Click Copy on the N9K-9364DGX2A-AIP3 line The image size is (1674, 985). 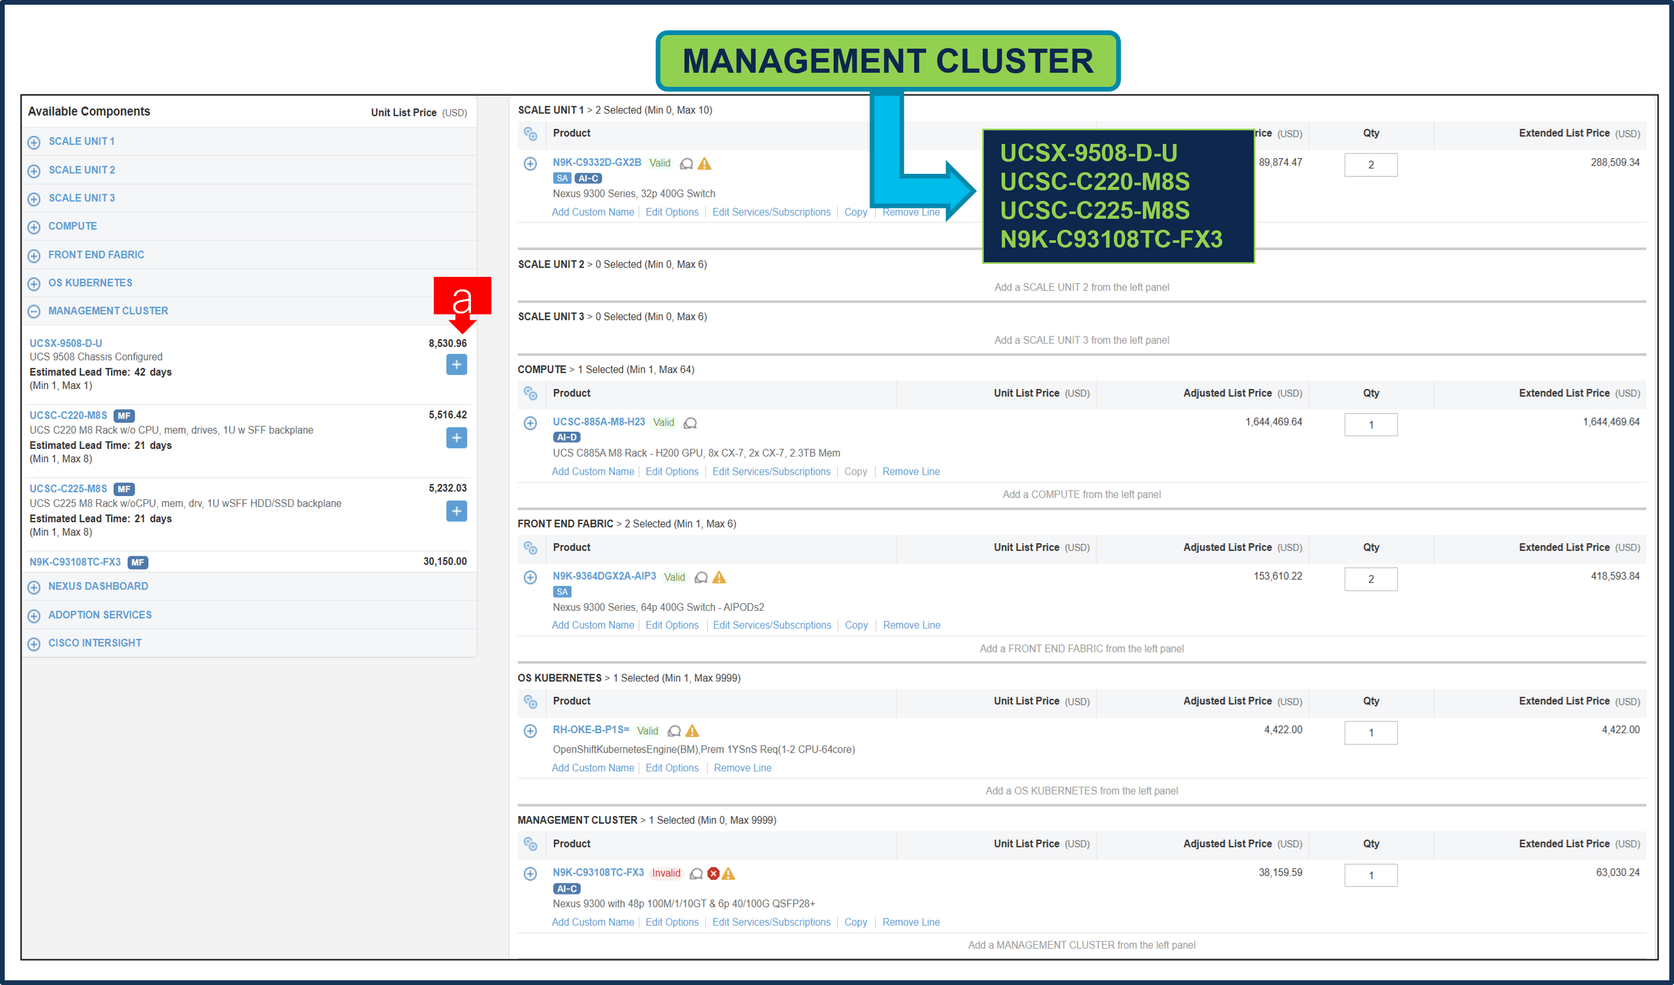click(x=856, y=625)
